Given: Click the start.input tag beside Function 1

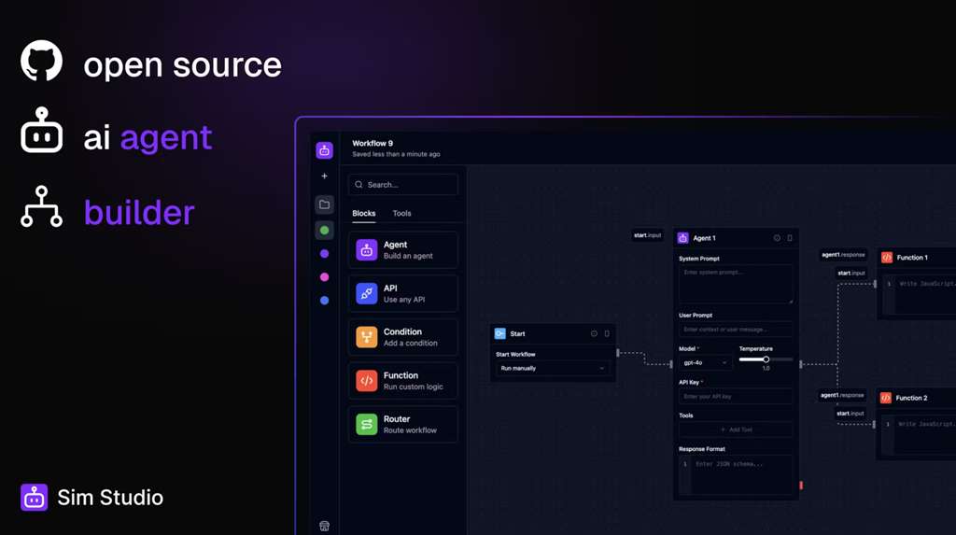Looking at the screenshot, I should pyautogui.click(x=851, y=274).
